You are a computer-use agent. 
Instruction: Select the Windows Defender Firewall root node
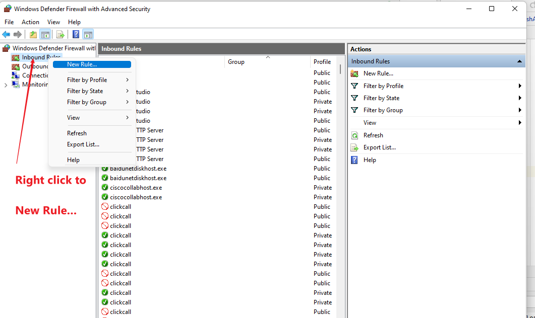[x=54, y=48]
